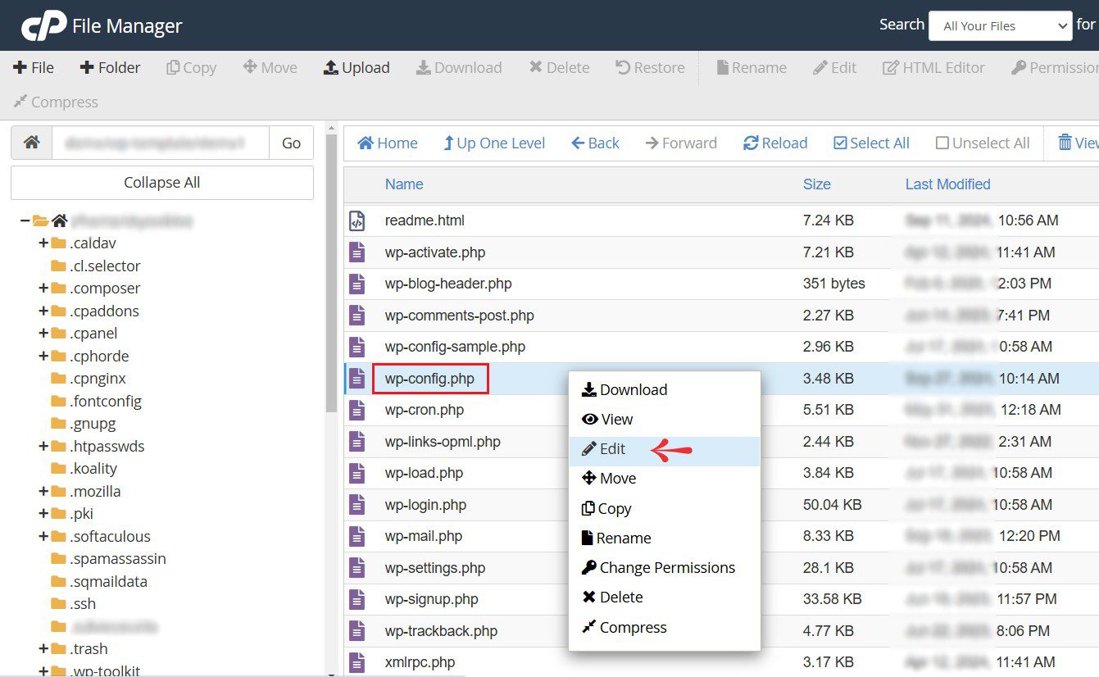Viewport: 1099px width, 677px height.
Task: Create a new file with + File
Action: pos(34,68)
